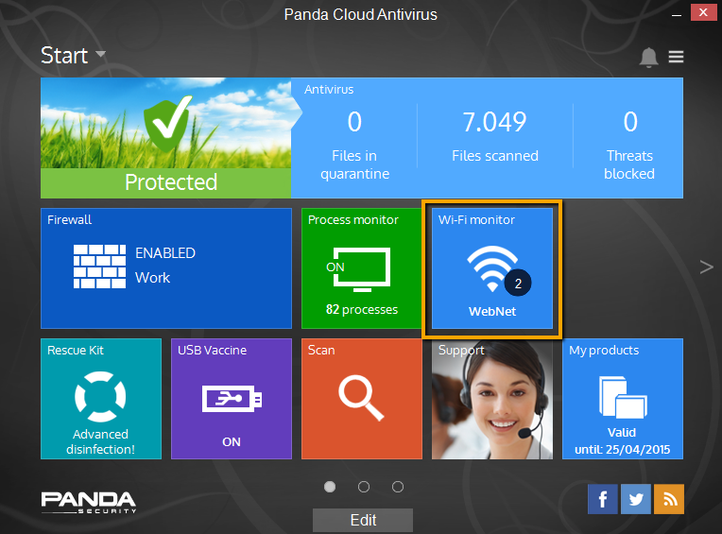The height and width of the screenshot is (534, 722).
Task: Click the Wi-Fi monitor tile title
Action: click(x=476, y=219)
